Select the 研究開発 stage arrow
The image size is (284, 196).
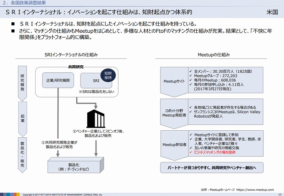pos(23,81)
